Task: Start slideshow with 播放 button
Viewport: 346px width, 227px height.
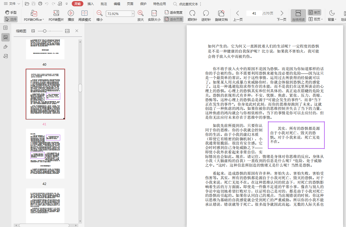Action: (x=71, y=13)
